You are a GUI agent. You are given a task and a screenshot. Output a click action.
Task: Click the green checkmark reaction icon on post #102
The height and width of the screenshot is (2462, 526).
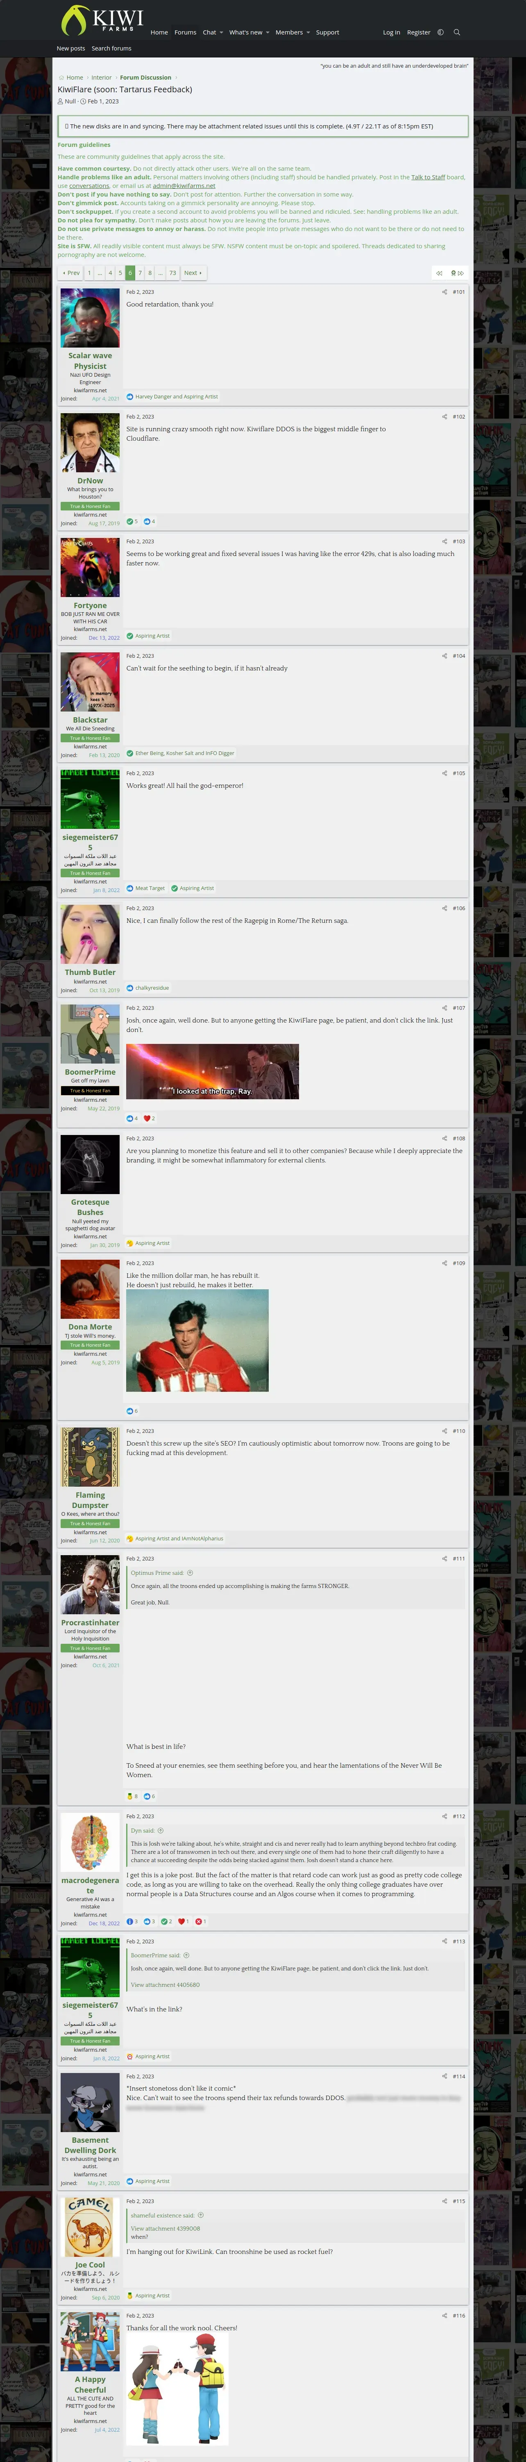click(130, 522)
